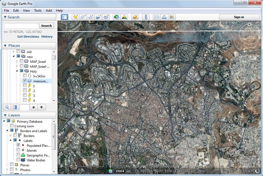Screen dimensions: 263x176
Task: Open the Edit menu
Action: 16,11
